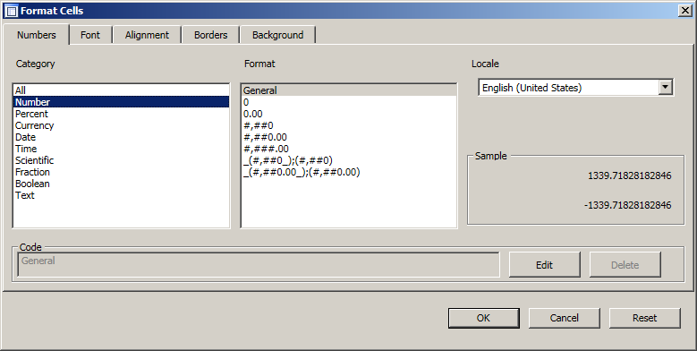
Task: Click the Reset button
Action: [644, 318]
